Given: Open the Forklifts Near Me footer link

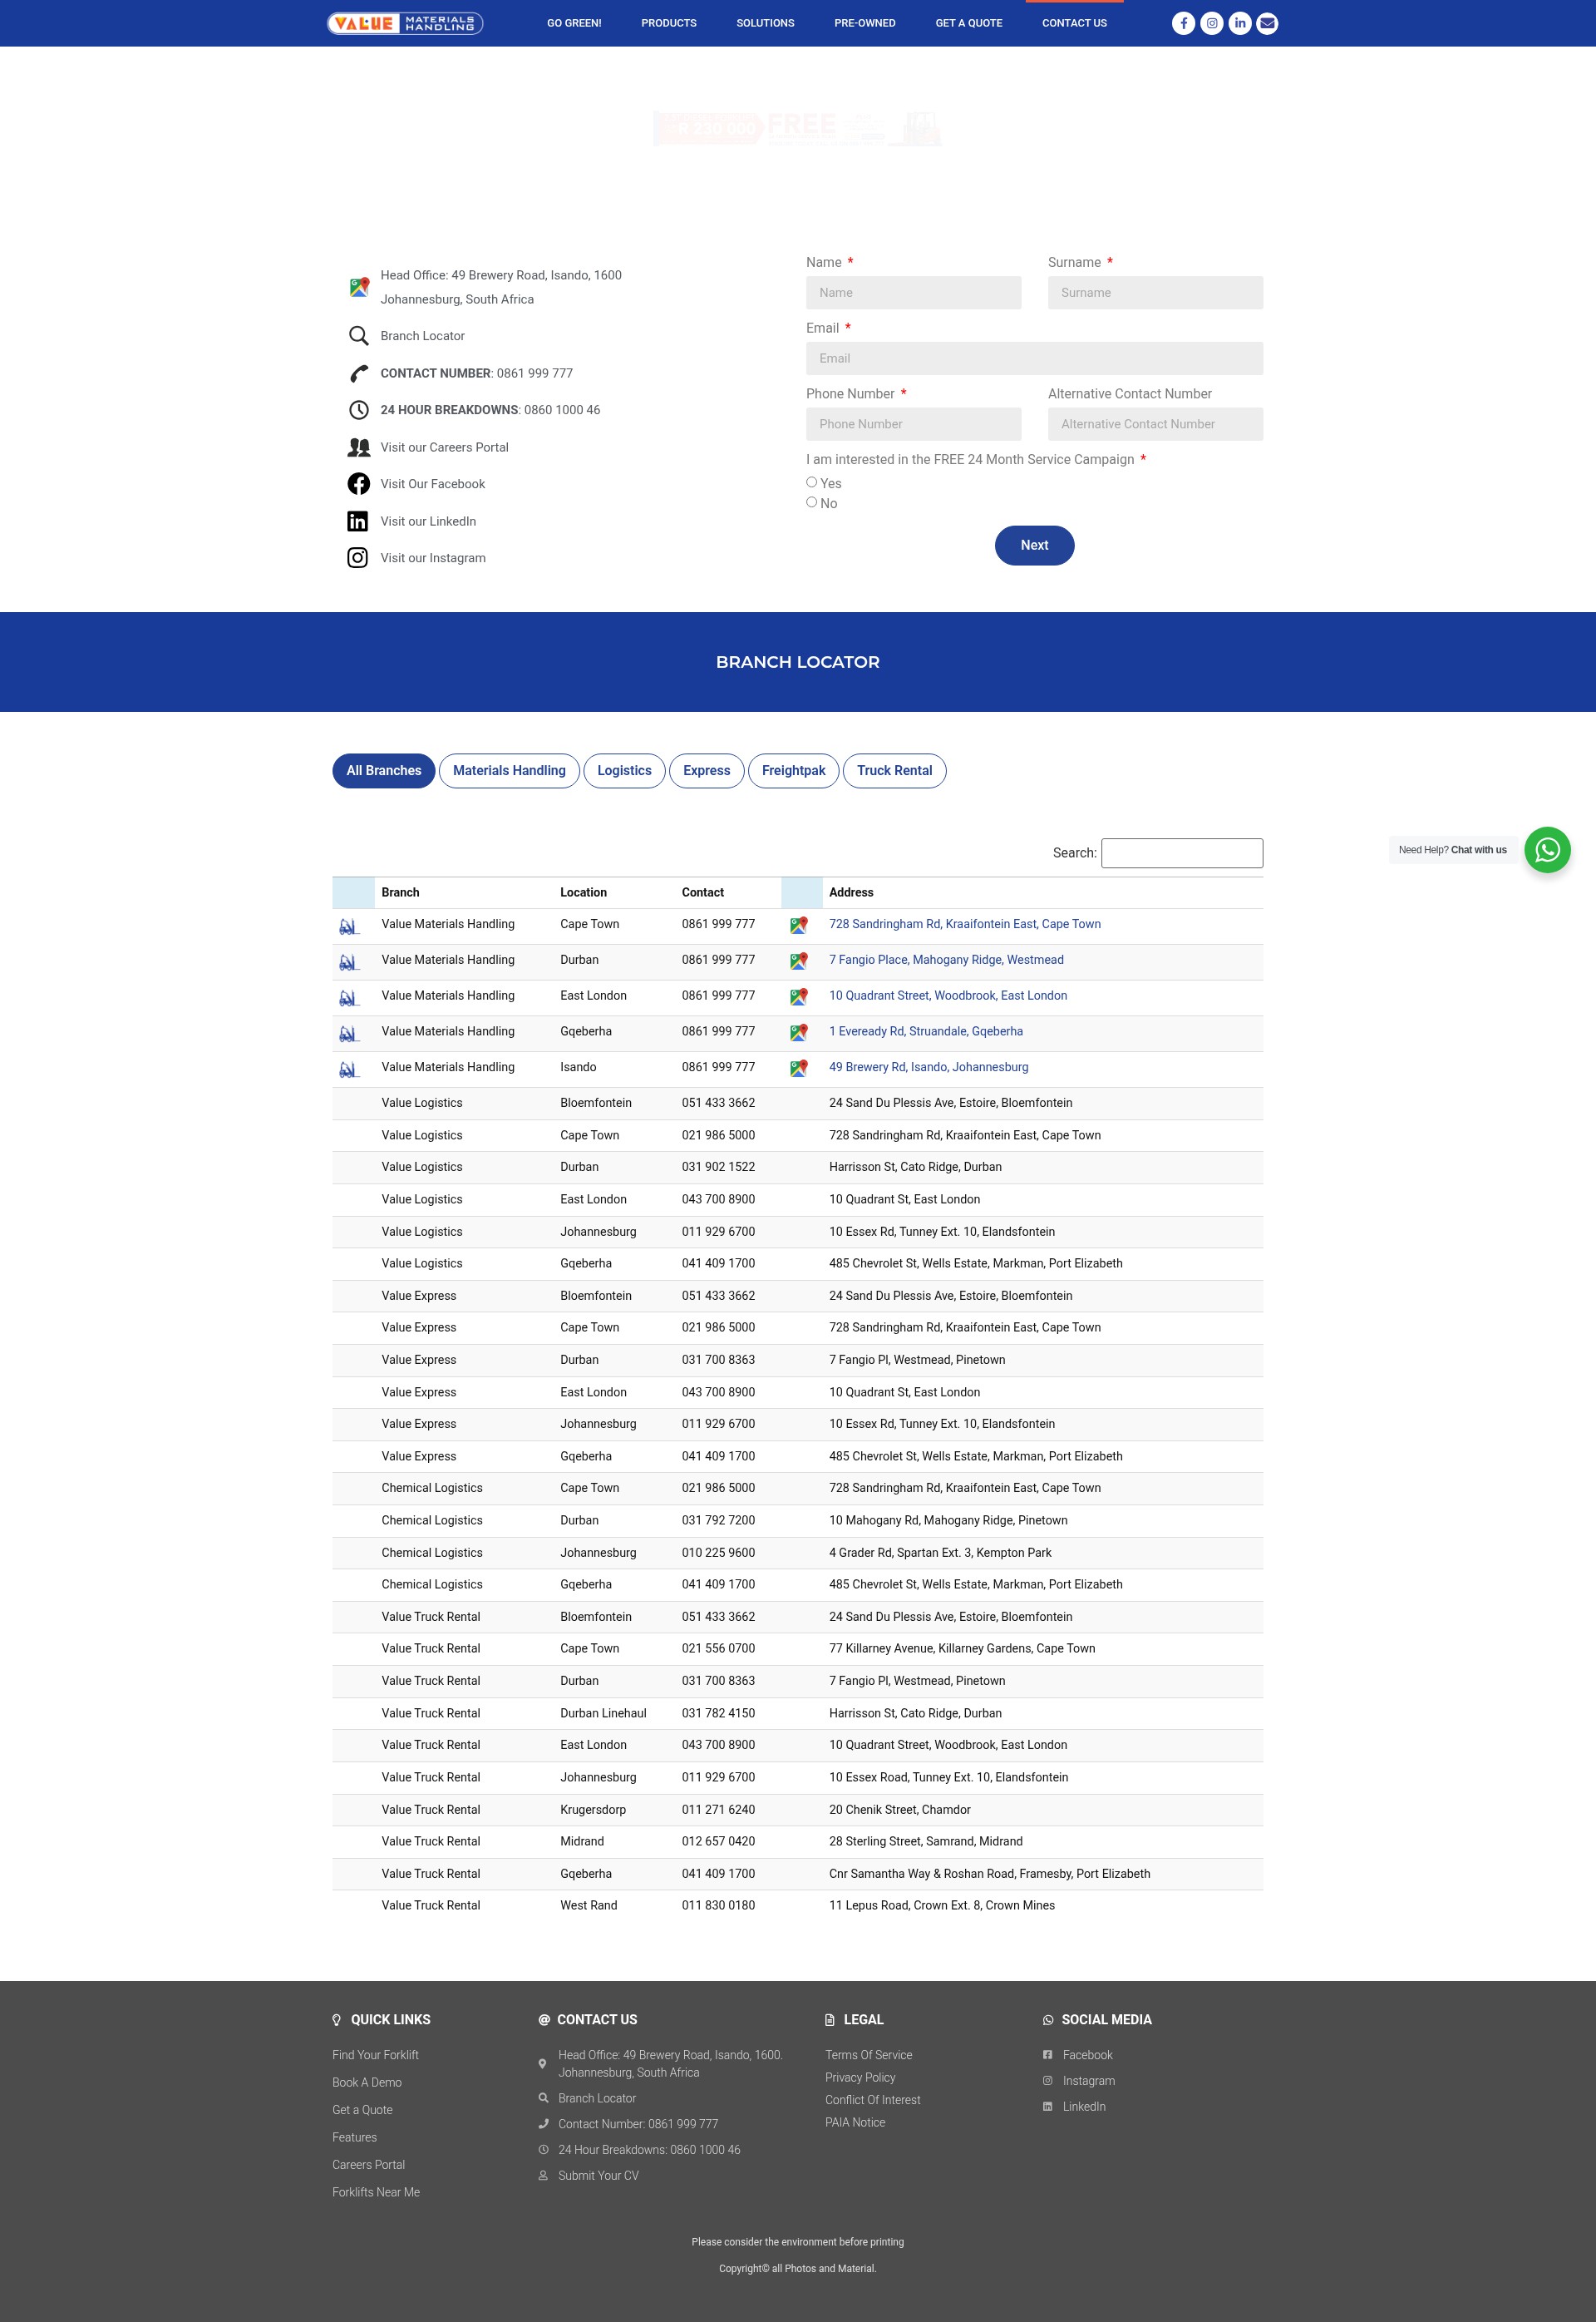Looking at the screenshot, I should coord(376,2192).
